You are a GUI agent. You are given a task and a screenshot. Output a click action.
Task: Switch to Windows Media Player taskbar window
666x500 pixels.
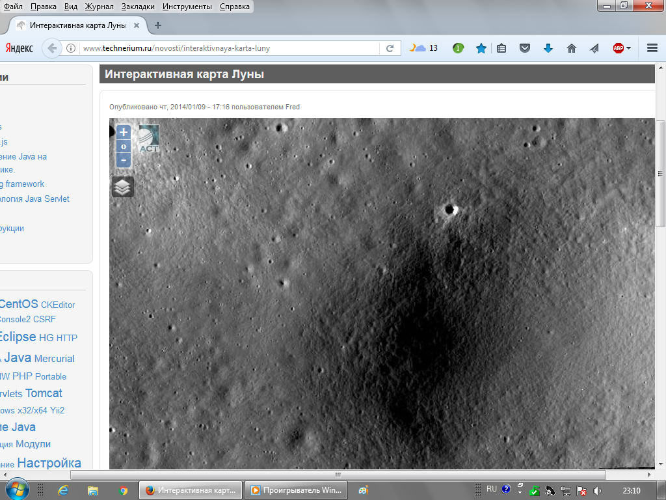(x=297, y=490)
